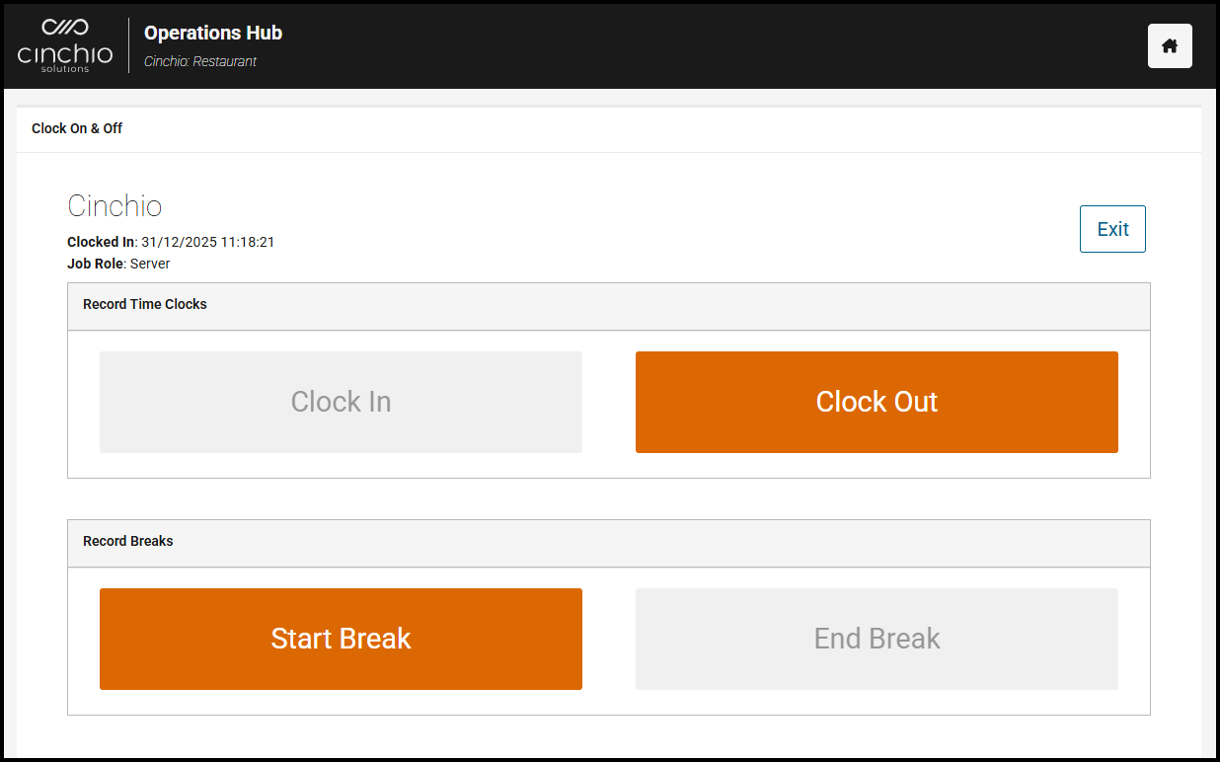Screen dimensions: 1220x762
Task: Click the home icon button
Action: pos(1170,46)
